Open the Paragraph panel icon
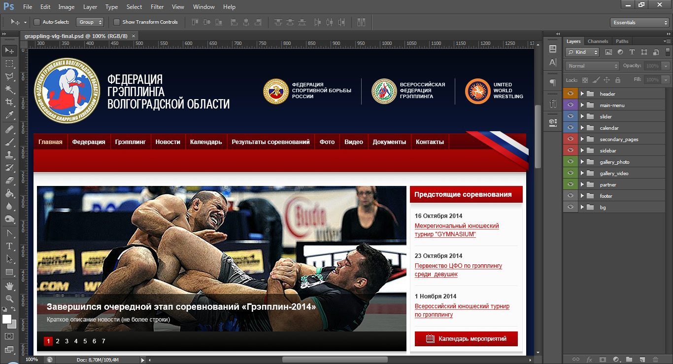This screenshot has height=364, width=673. (553, 83)
